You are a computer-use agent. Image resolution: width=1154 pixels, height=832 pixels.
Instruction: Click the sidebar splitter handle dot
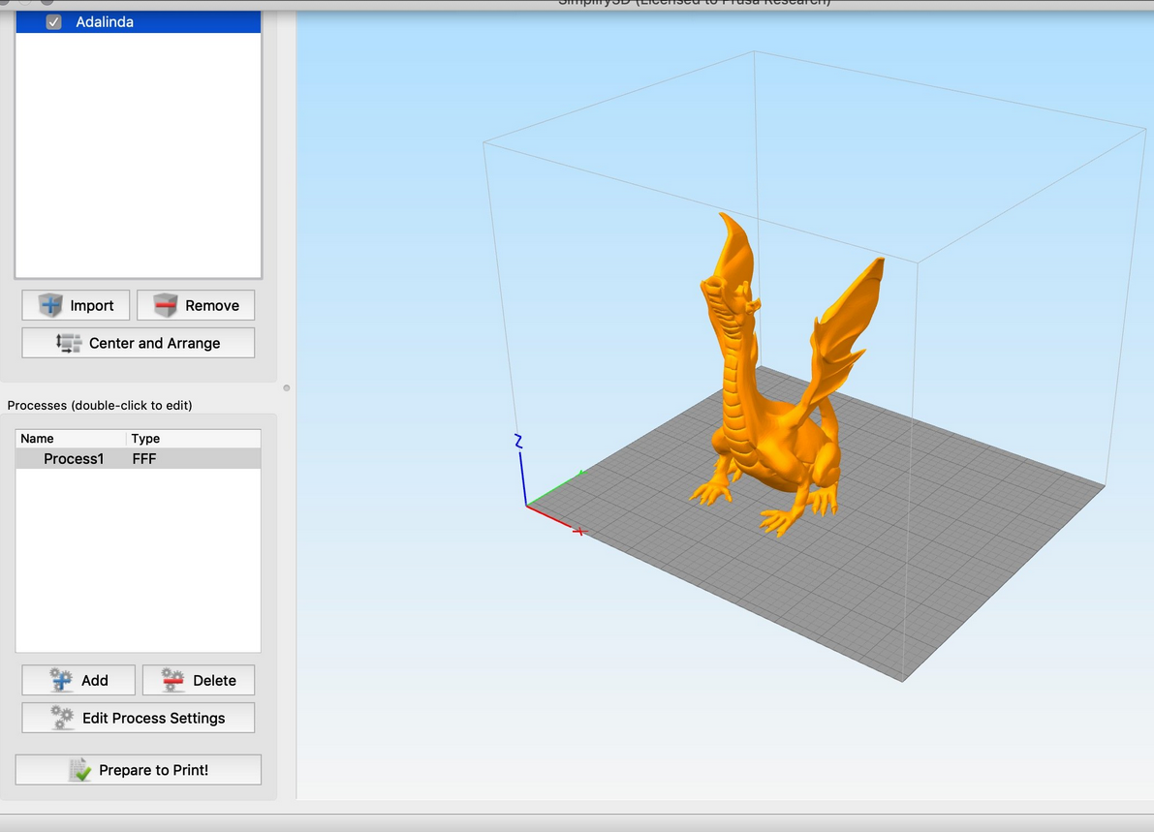286,387
